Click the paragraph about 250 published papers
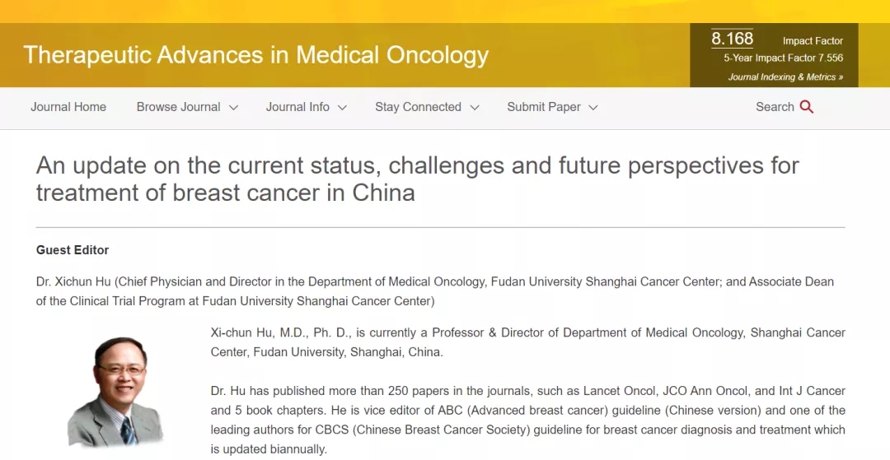The width and height of the screenshot is (890, 460). 527,420
